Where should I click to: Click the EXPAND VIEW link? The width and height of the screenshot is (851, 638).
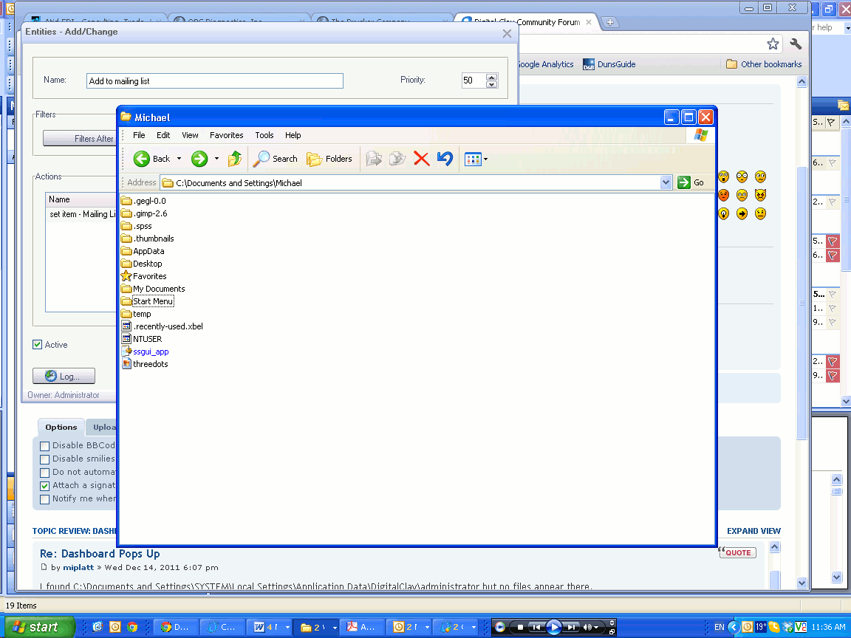(753, 531)
